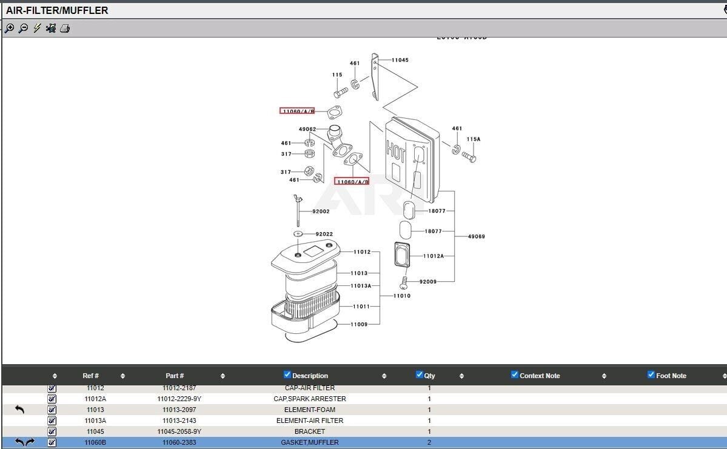The width and height of the screenshot is (727, 449).
Task: Sort table using arrows right of Qty
Action: (461, 376)
